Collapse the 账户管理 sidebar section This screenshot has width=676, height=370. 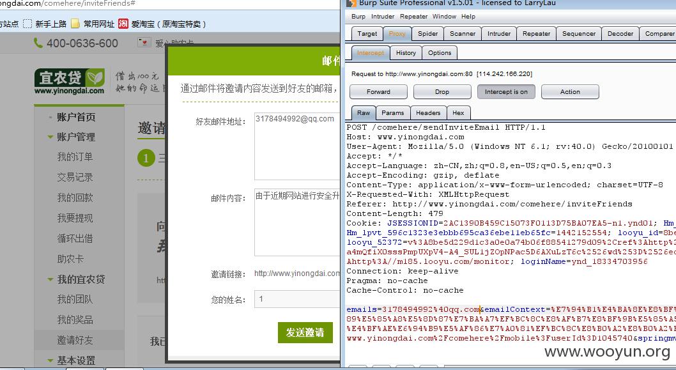[50, 137]
